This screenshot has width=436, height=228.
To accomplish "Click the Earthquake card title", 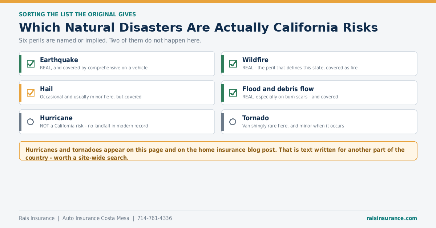I will click(x=59, y=60).
